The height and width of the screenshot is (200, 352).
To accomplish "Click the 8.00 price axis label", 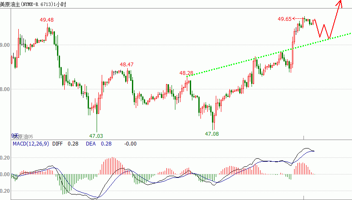I will (5, 89).
